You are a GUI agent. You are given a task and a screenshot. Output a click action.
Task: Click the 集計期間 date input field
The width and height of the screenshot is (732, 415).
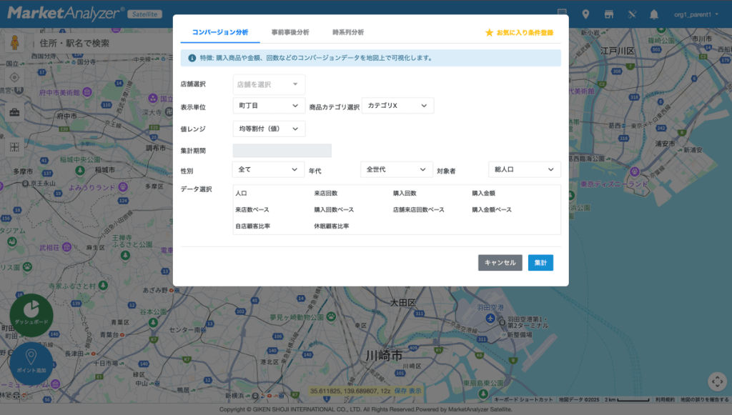[x=282, y=151]
